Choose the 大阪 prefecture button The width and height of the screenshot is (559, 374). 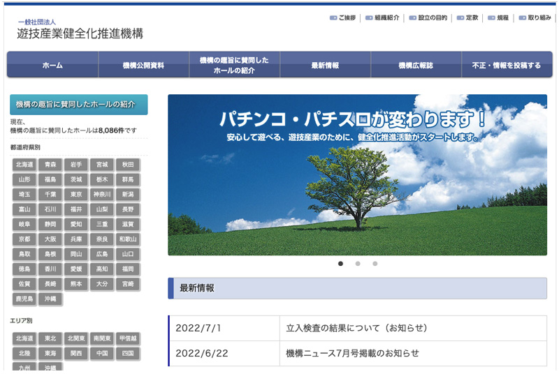(x=50, y=239)
